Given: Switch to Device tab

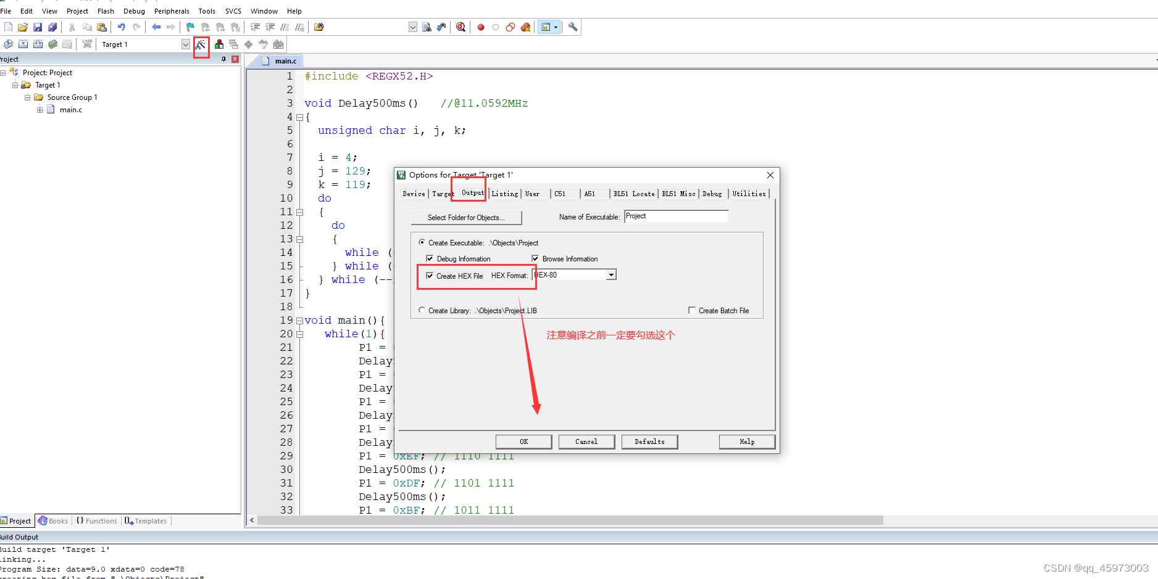Looking at the screenshot, I should coord(414,194).
